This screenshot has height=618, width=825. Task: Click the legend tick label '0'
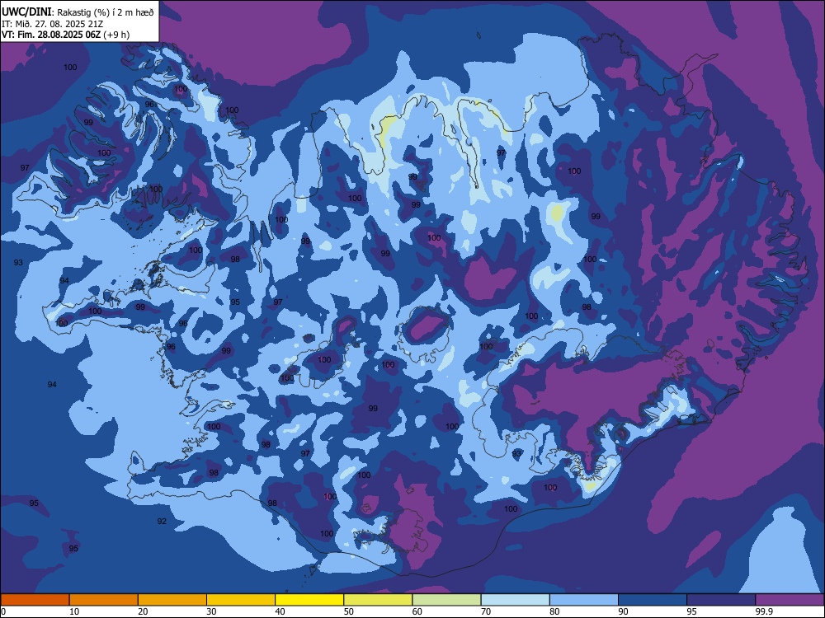pos(3,611)
